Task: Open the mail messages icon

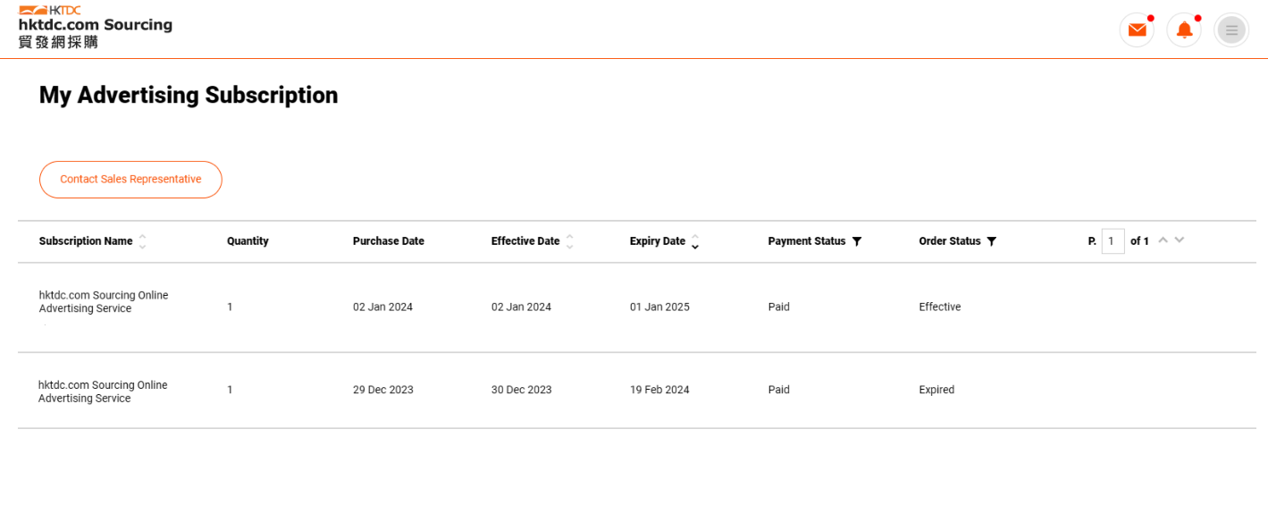Action: (x=1137, y=30)
